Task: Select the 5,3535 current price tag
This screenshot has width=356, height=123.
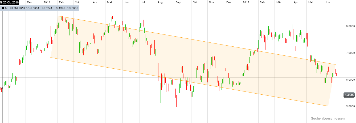Action: (349, 95)
